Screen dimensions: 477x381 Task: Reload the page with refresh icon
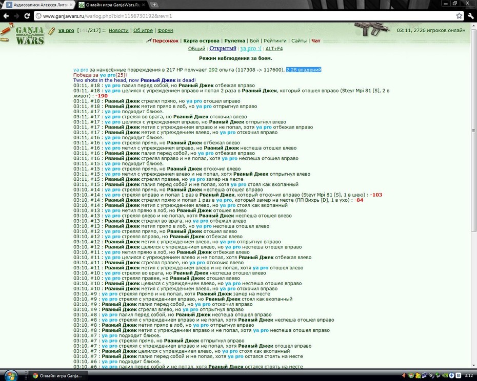[27, 16]
